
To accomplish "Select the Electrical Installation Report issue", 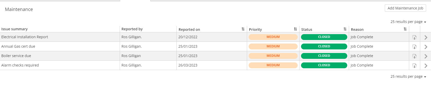I will [25, 37].
